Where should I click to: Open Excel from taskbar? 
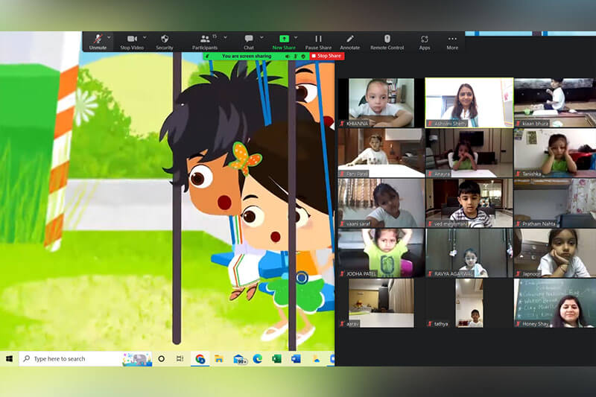coord(276,358)
